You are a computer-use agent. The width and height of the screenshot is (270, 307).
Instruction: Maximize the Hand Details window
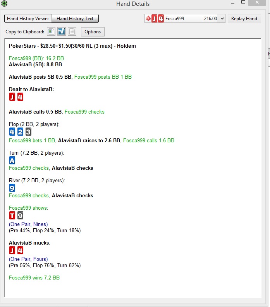[x=243, y=2]
